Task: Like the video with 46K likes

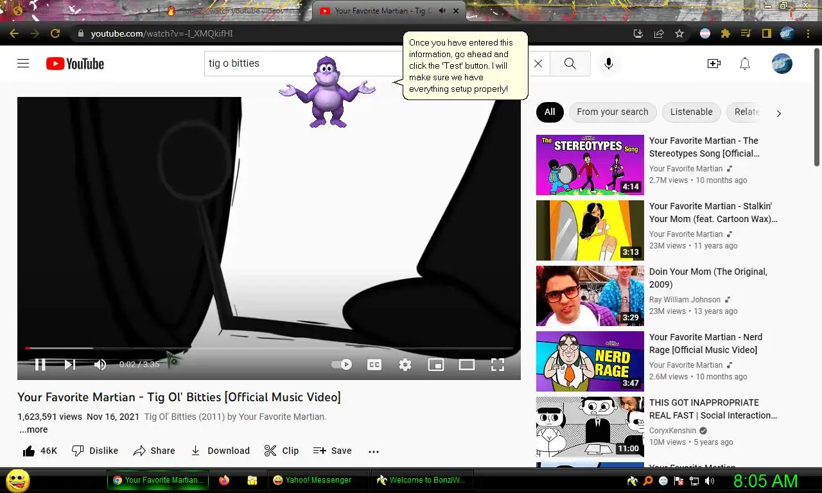Action: pos(40,451)
